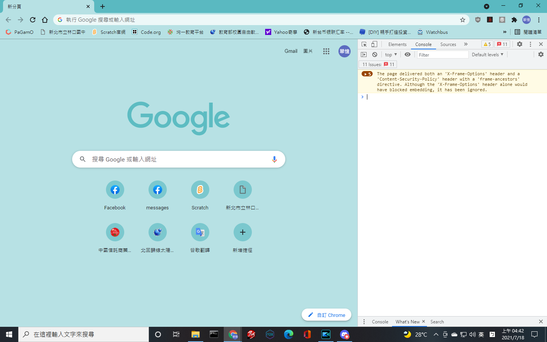Viewport: 547px width, 342px height.
Task: Open the DevTools settings gear
Action: (x=520, y=44)
